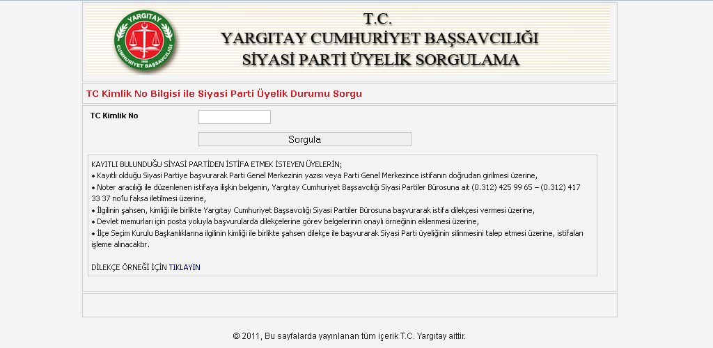Click 'YARGITAY CUMHURİYET BAŞSAVCILIĞI' header line
Viewport: 713px width, 348px height.
pyautogui.click(x=379, y=38)
